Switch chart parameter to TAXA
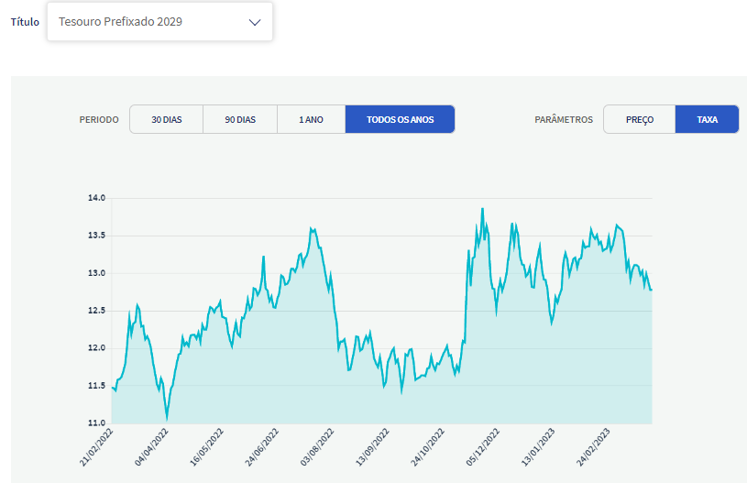This screenshot has width=747, height=483. pos(707,119)
